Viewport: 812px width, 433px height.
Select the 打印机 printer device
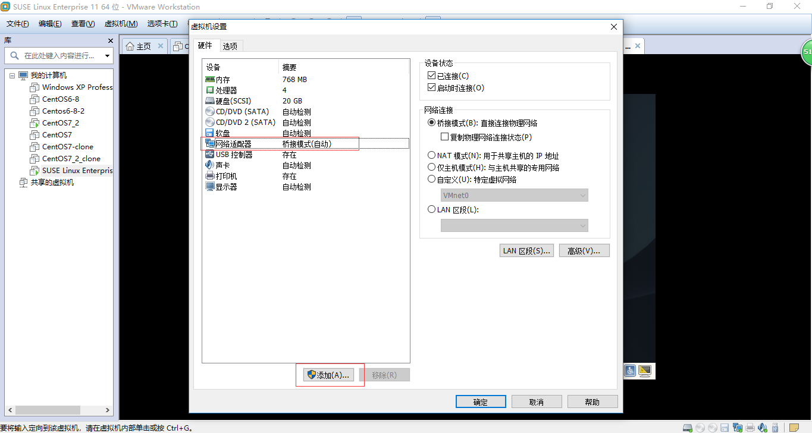tap(306, 176)
